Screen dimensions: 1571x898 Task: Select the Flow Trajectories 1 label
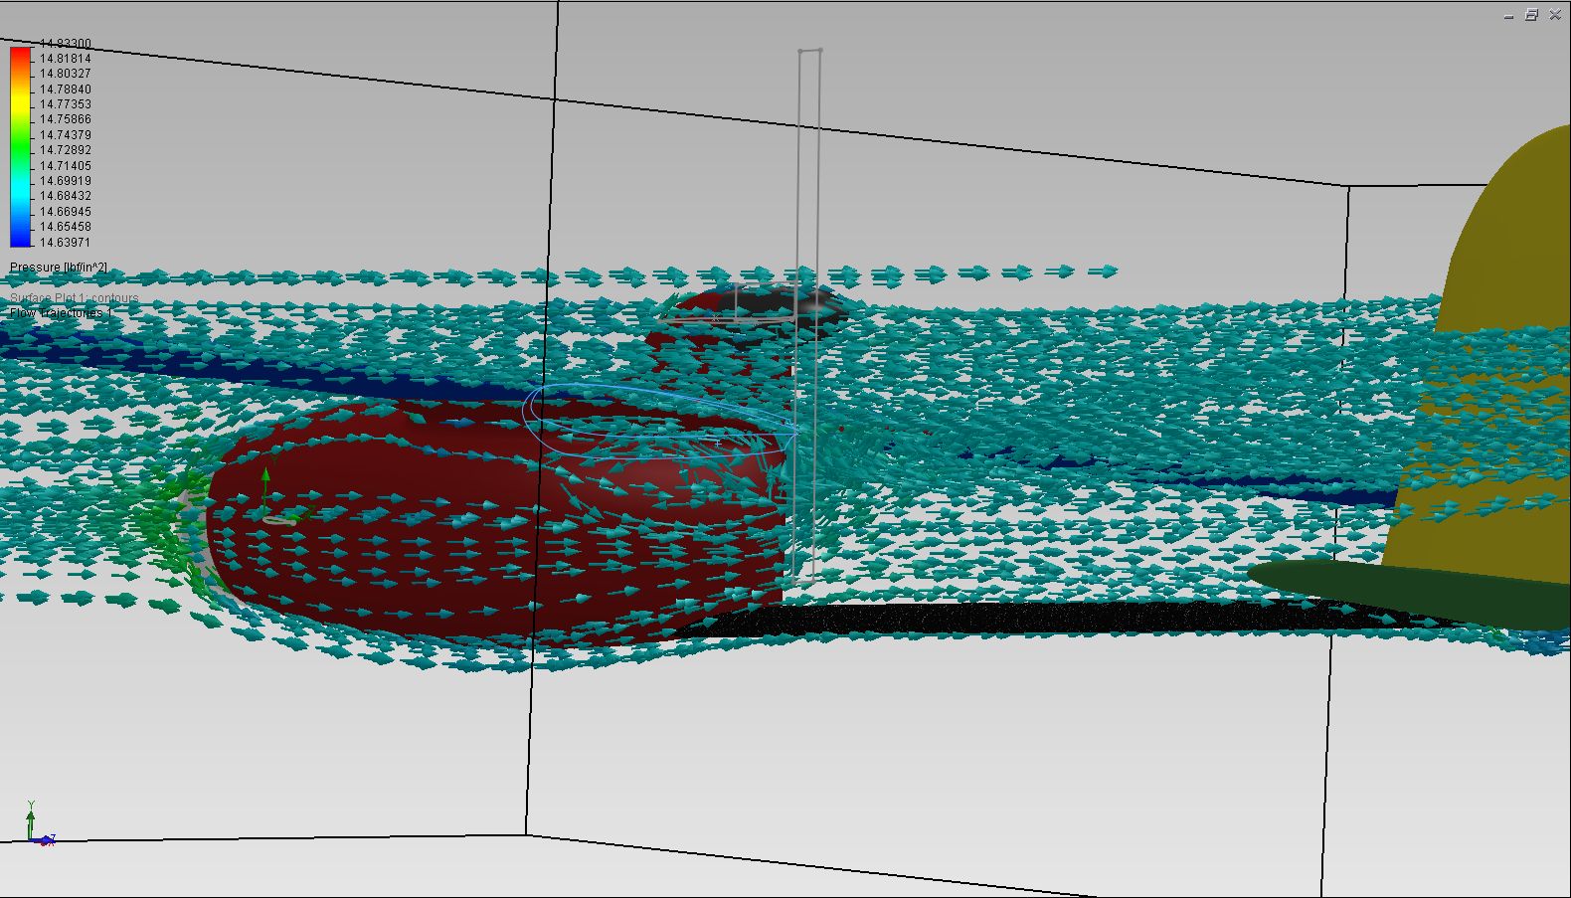(x=61, y=313)
